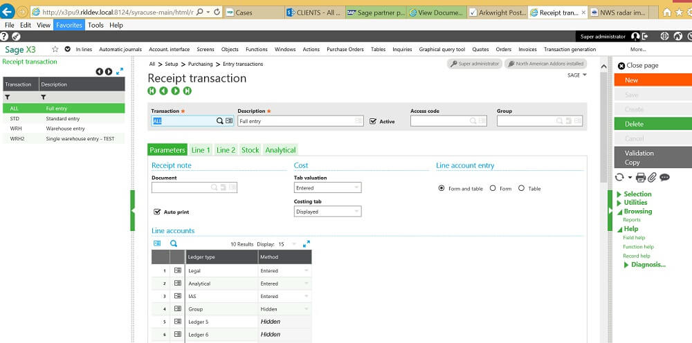Select the Table radio option
This screenshot has height=343, width=692.
click(x=521, y=188)
